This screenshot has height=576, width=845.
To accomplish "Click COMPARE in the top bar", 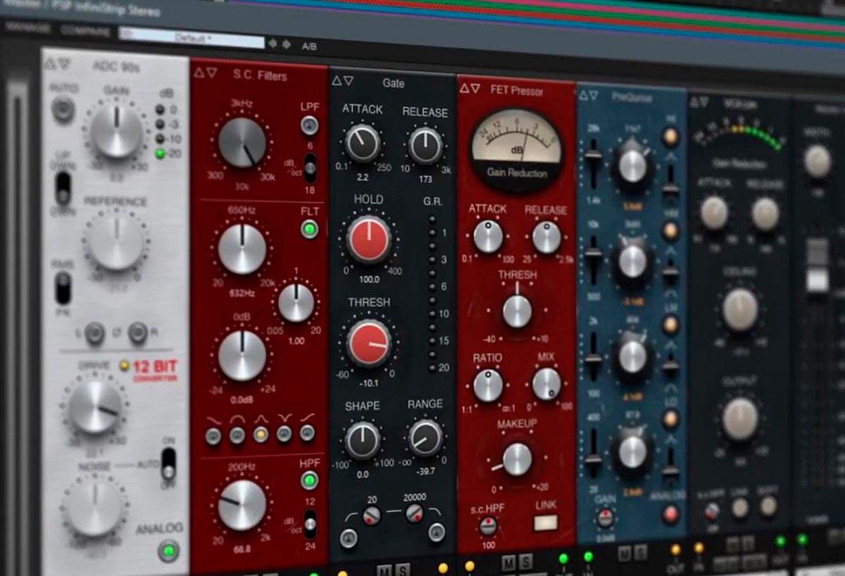I will pyautogui.click(x=84, y=31).
